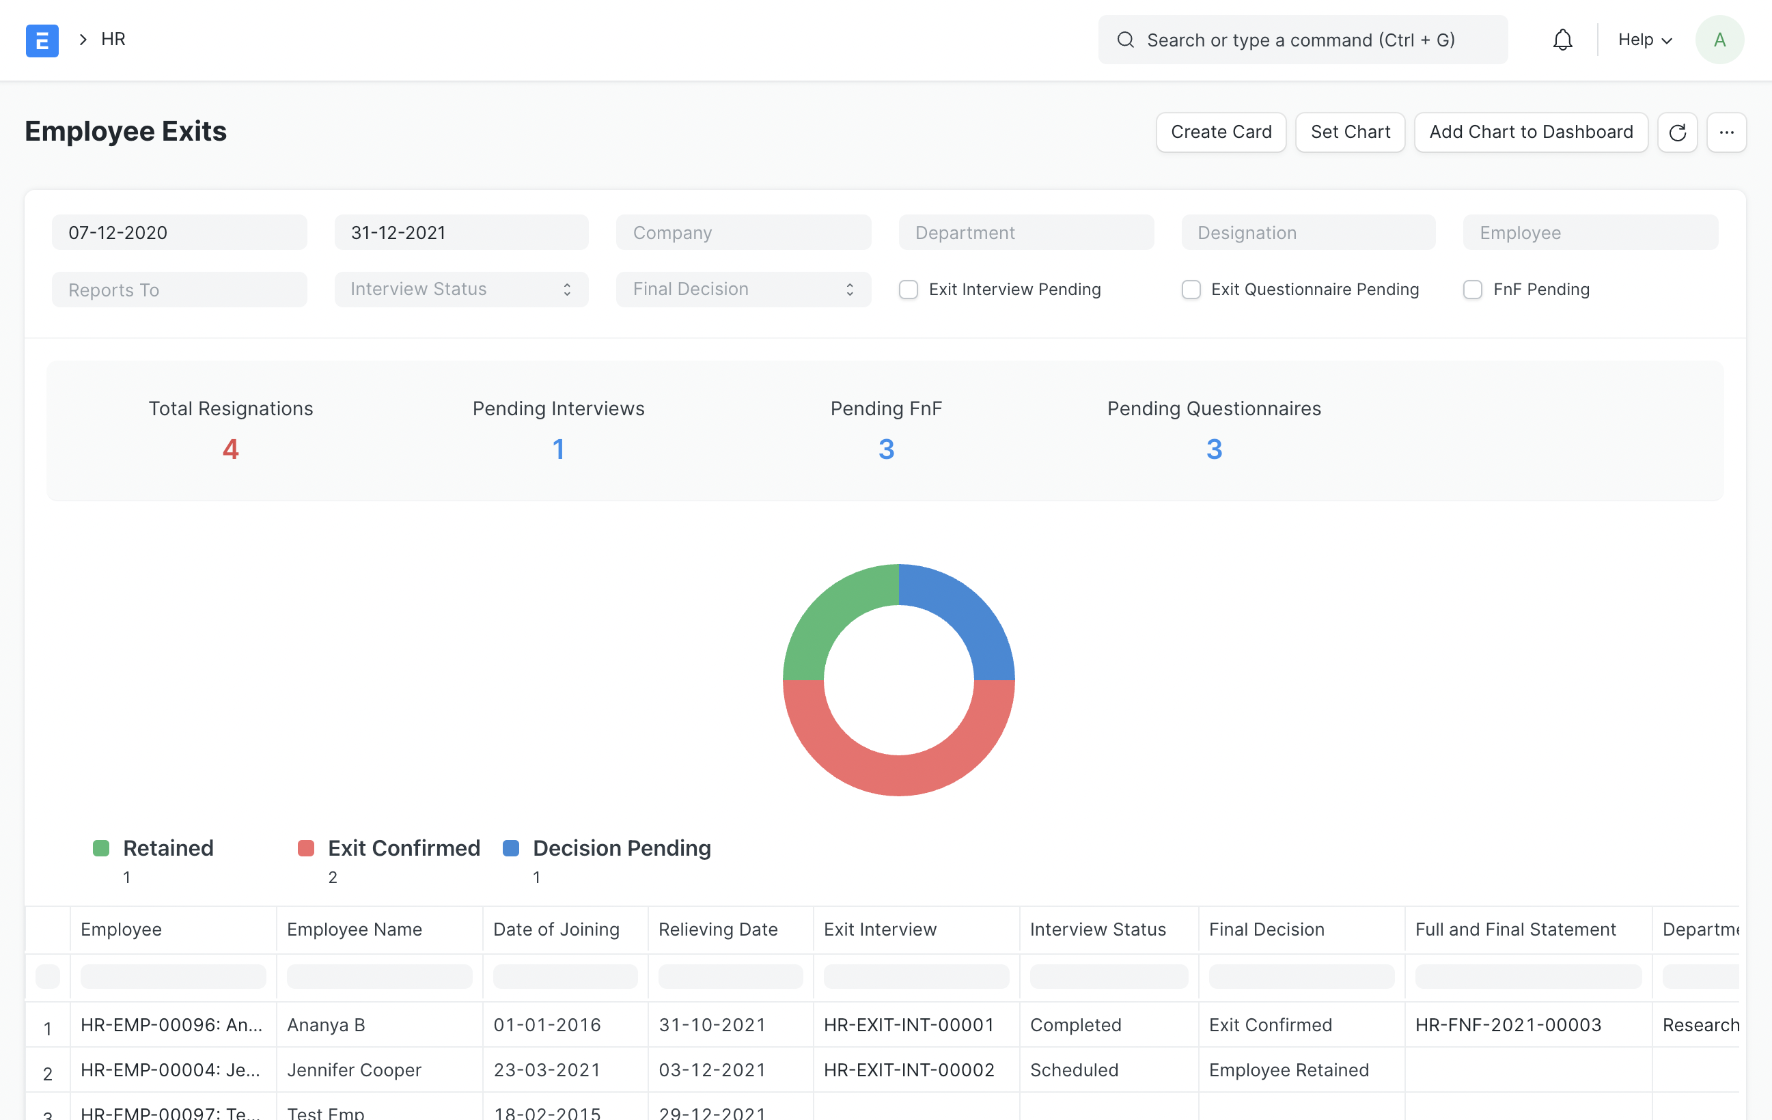The image size is (1772, 1120).
Task: Click the Company filter input field
Action: (743, 232)
